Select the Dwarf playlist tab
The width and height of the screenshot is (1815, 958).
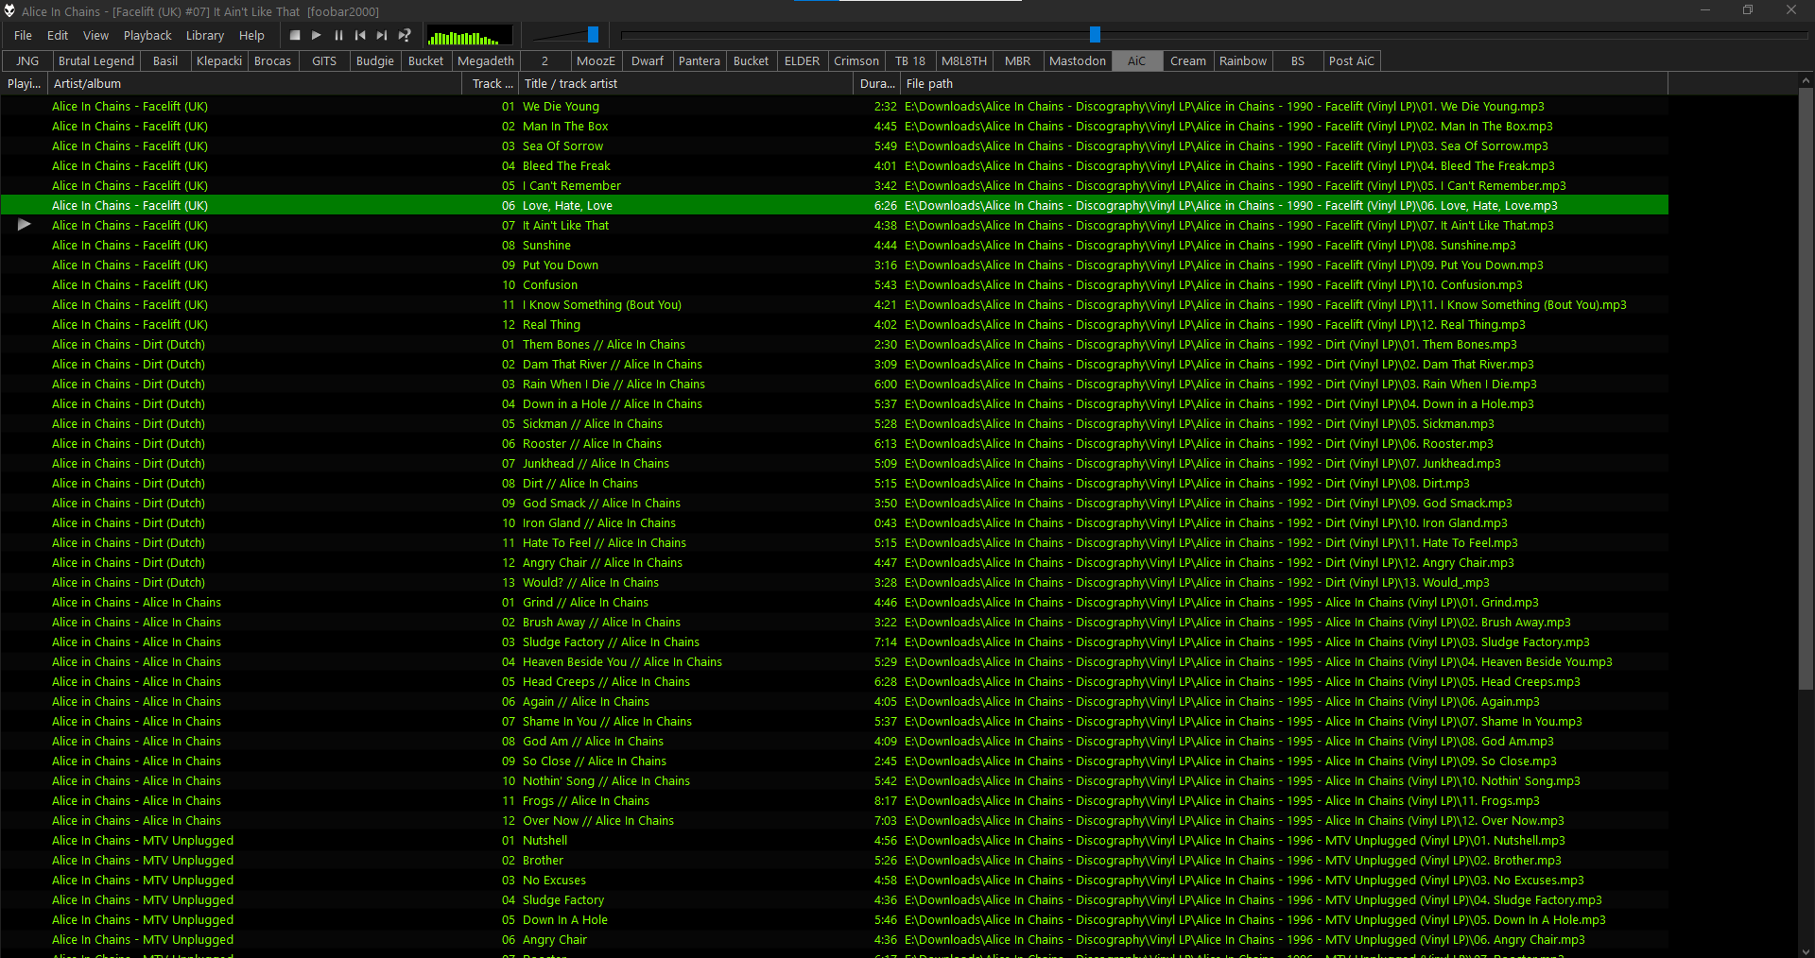click(648, 60)
